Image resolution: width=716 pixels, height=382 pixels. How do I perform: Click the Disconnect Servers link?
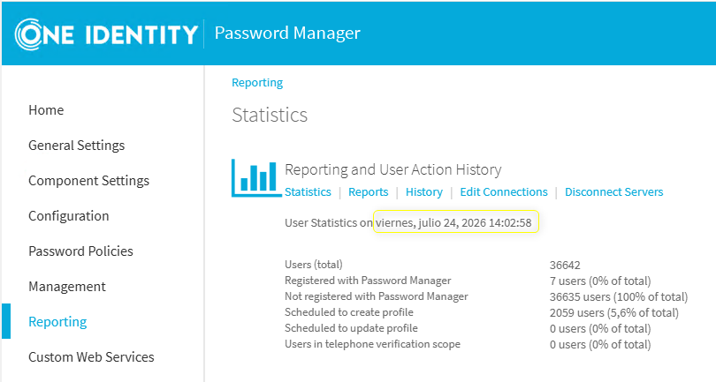[613, 192]
